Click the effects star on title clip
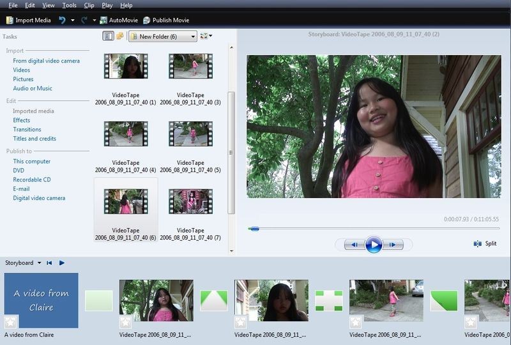The width and height of the screenshot is (511, 345). click(x=11, y=322)
